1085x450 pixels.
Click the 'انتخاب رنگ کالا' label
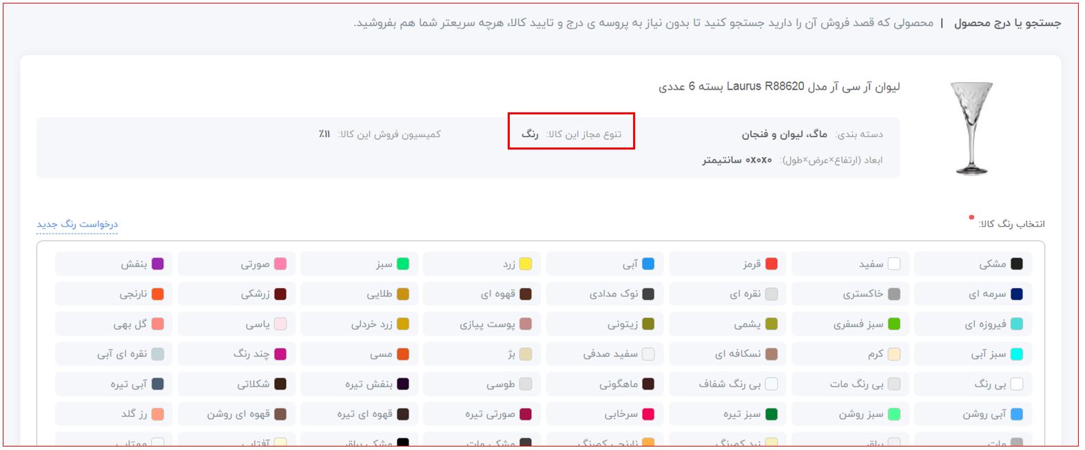(1011, 224)
